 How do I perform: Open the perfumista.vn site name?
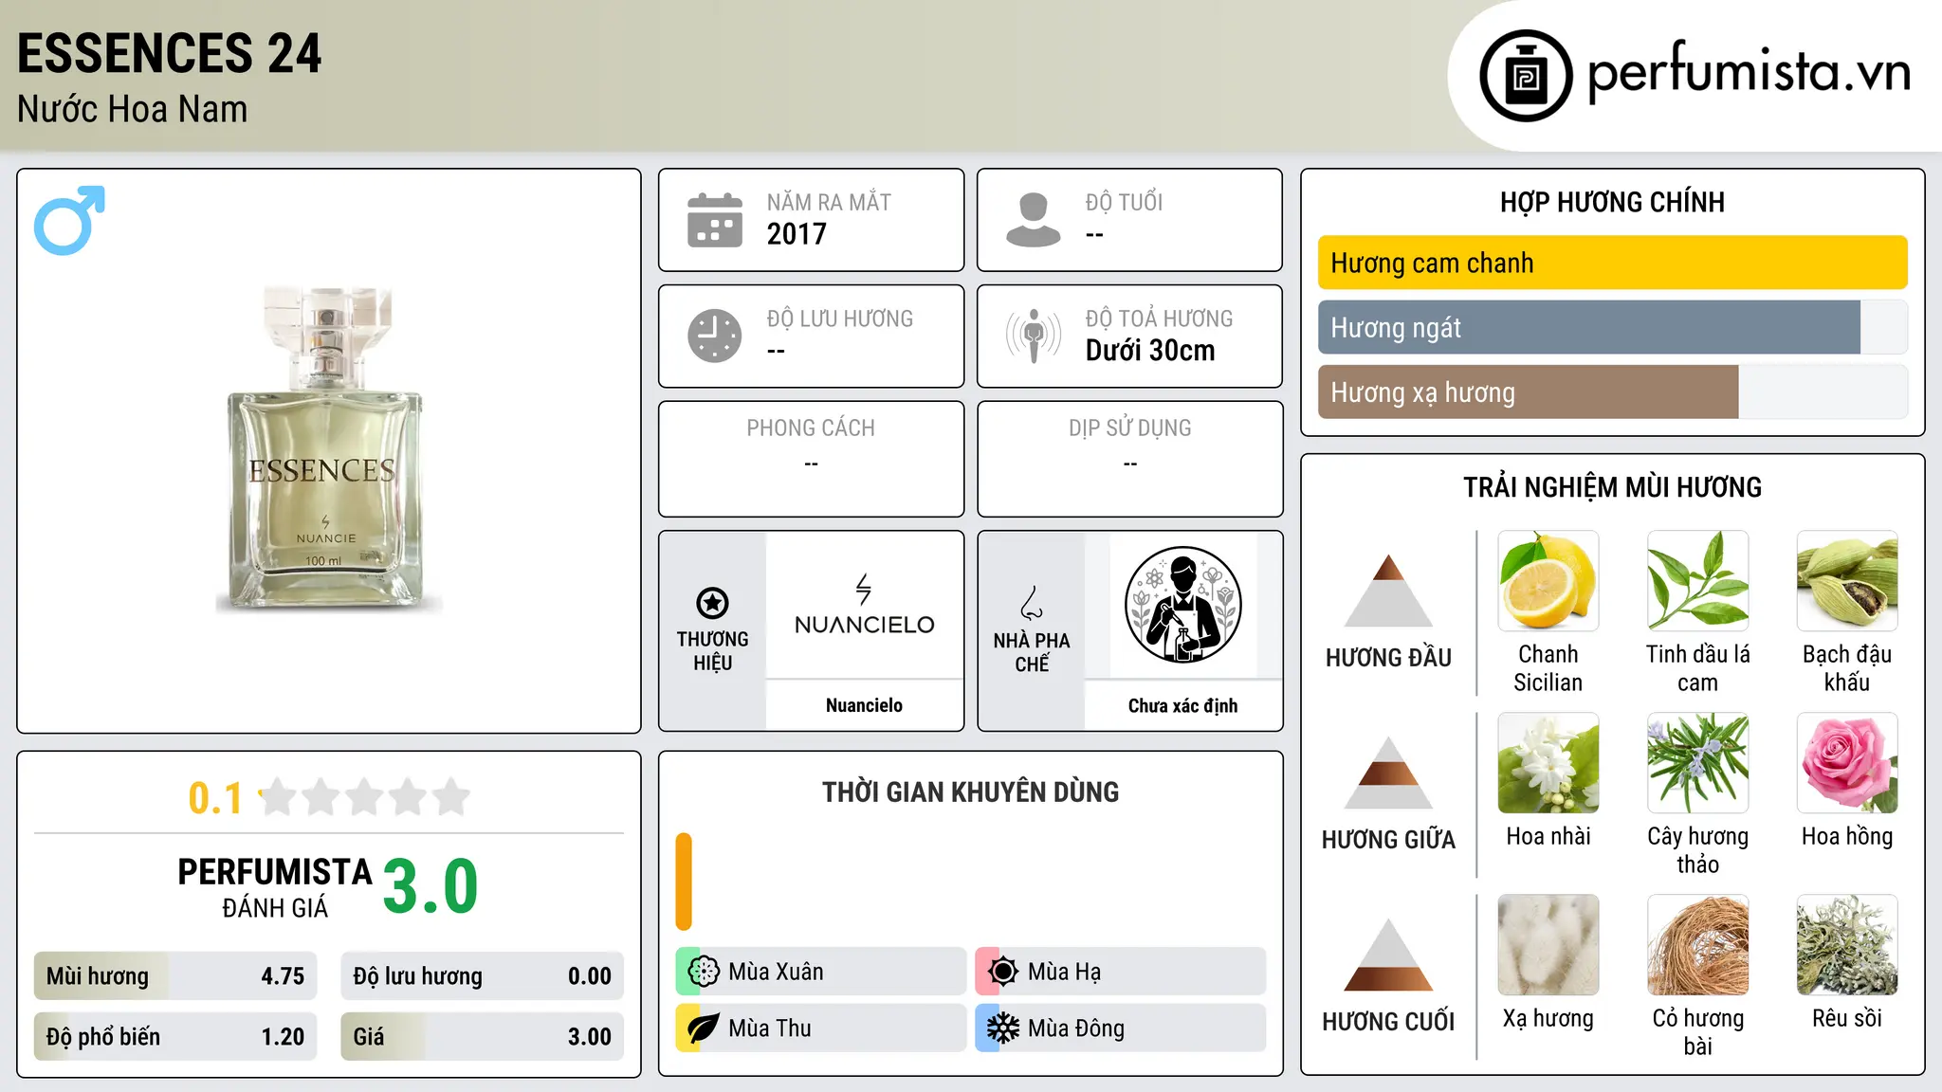point(1750,71)
